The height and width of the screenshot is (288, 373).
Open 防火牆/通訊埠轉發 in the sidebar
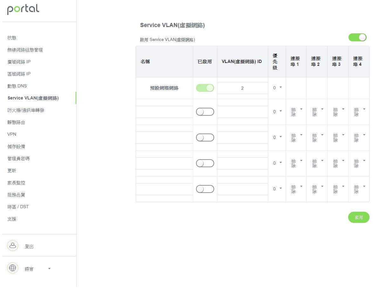point(26,110)
